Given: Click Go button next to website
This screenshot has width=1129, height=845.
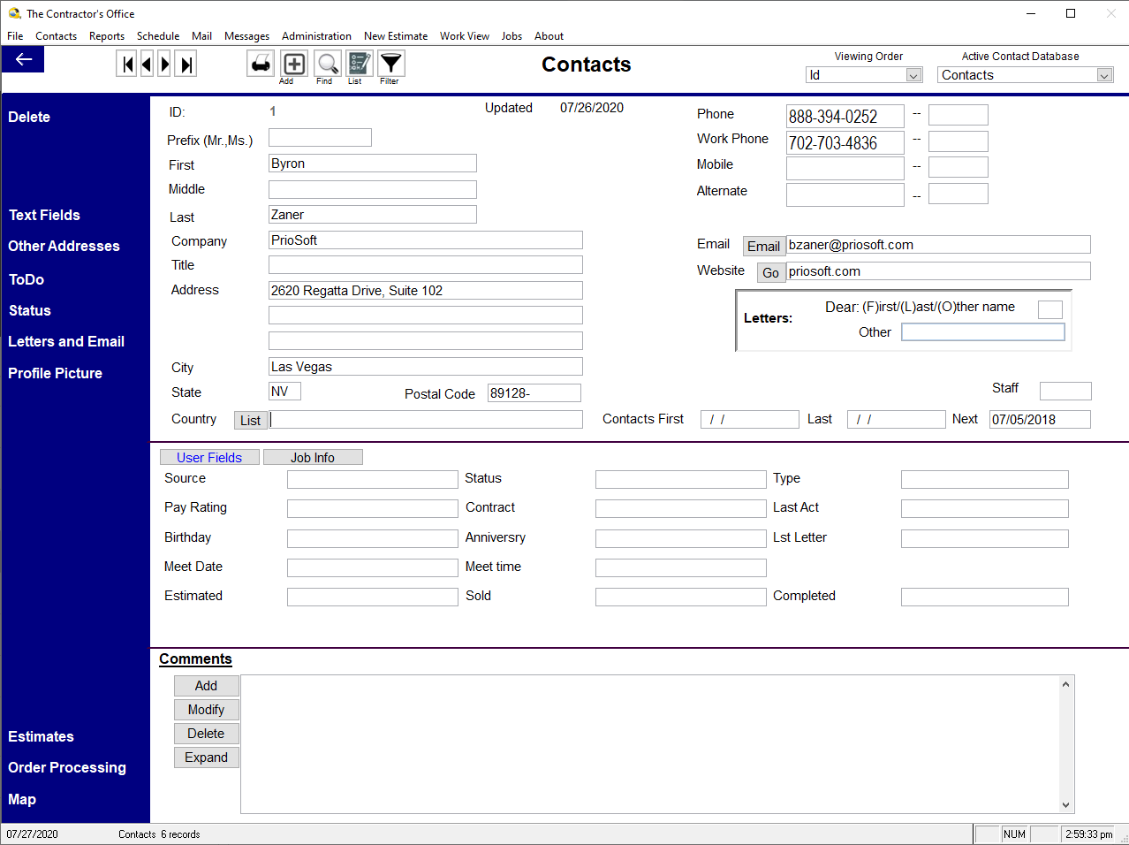Looking at the screenshot, I should click(770, 272).
